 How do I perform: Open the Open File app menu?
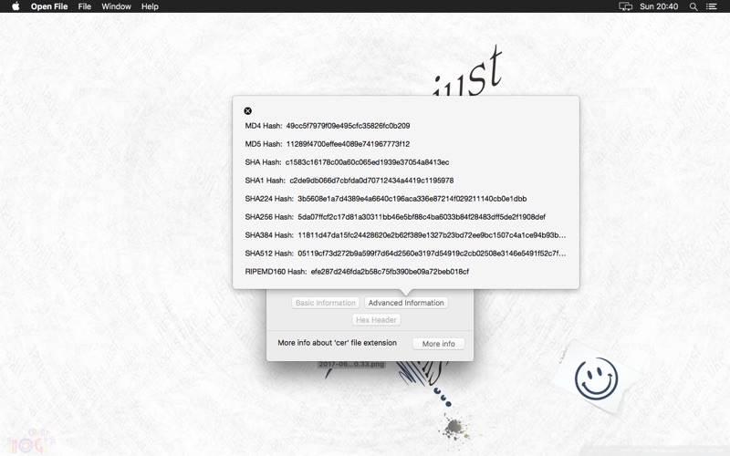tap(49, 6)
